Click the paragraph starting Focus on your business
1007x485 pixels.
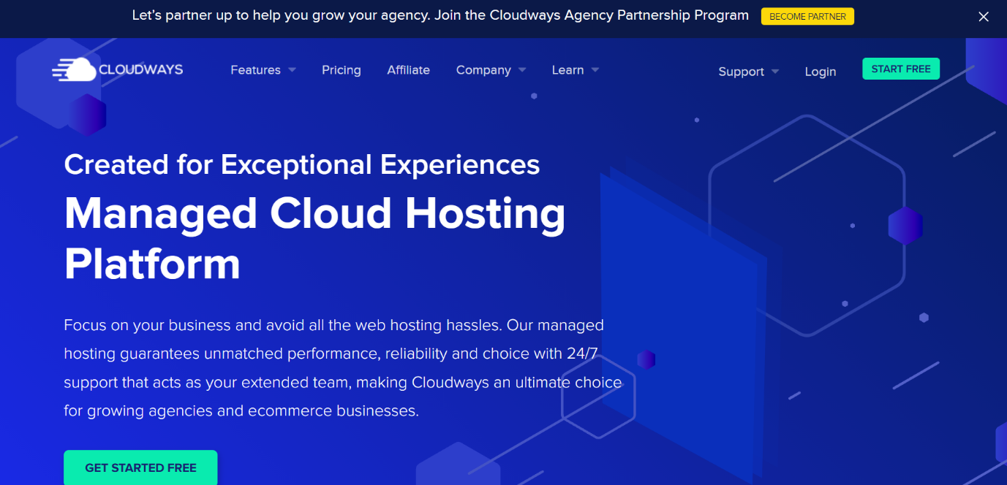pos(343,367)
